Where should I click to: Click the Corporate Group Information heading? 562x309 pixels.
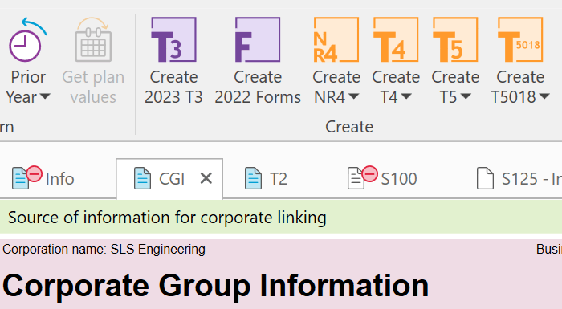tap(215, 286)
